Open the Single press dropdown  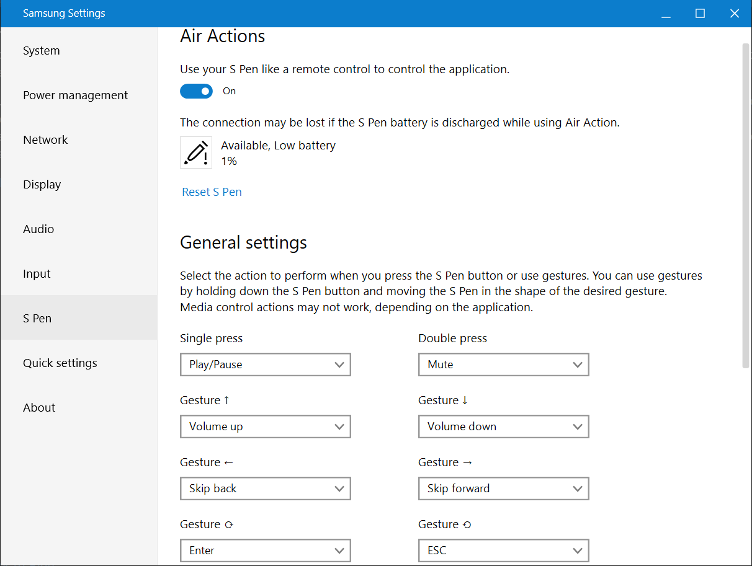point(266,365)
